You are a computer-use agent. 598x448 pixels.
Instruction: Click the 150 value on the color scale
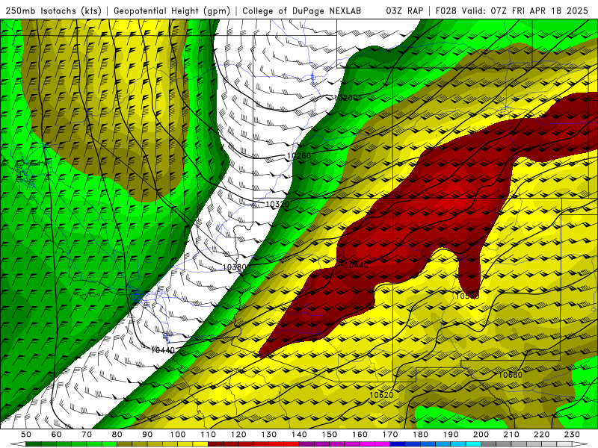pos(330,435)
